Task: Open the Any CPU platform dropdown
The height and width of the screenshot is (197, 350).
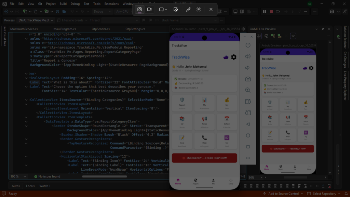Action: [124, 11]
